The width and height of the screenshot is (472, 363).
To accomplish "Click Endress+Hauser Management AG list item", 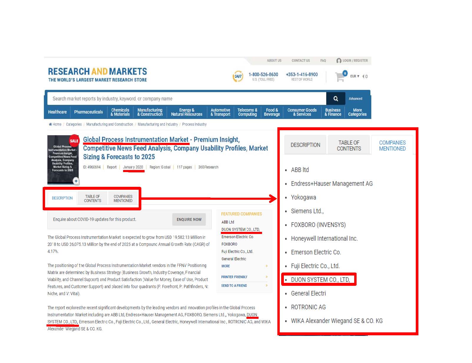I will 332,184.
